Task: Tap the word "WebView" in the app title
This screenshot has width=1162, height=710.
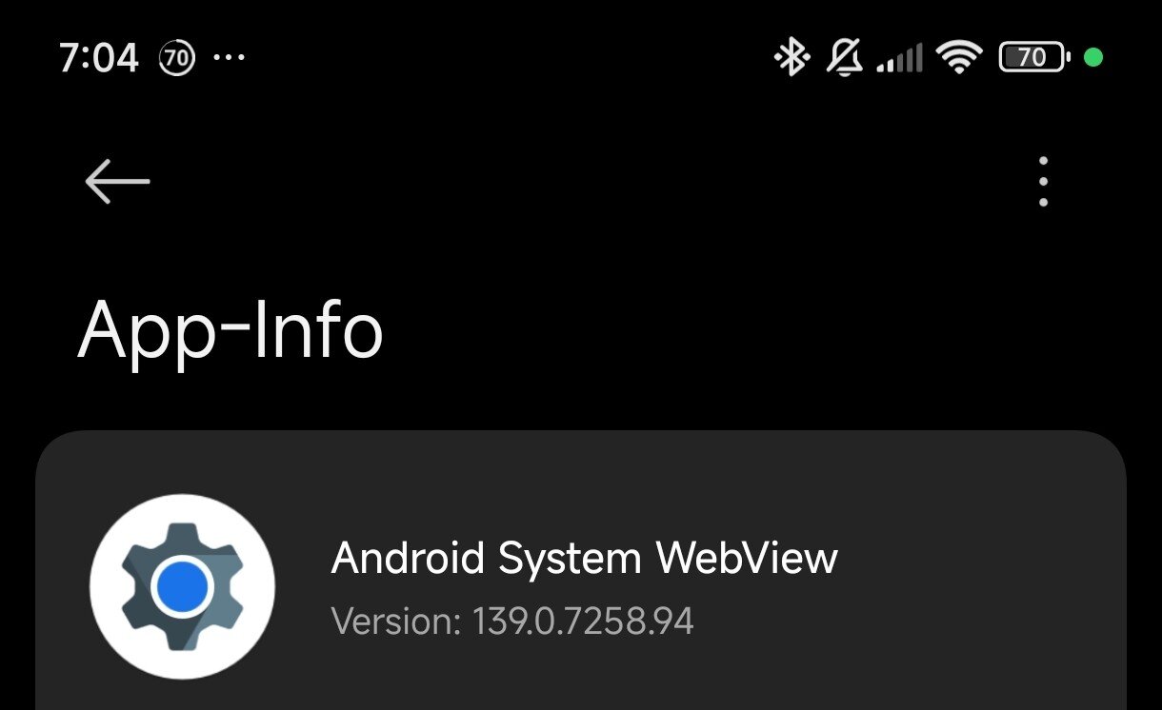Action: 747,557
